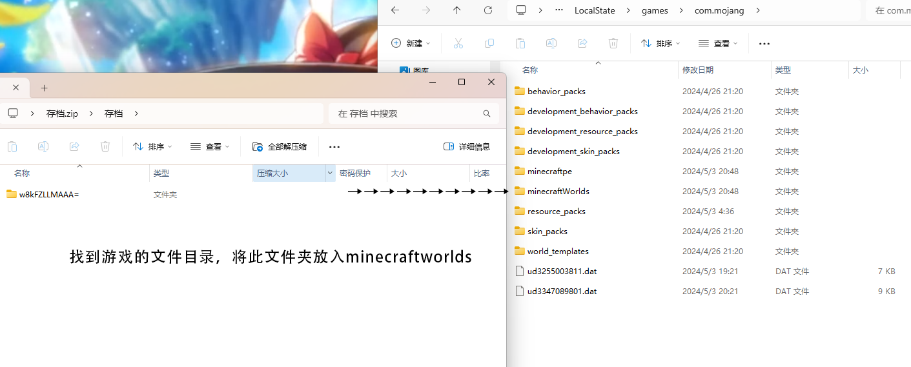Click the Paste icon in com.mojang toolbar
This screenshot has height=367, width=911.
tap(520, 43)
